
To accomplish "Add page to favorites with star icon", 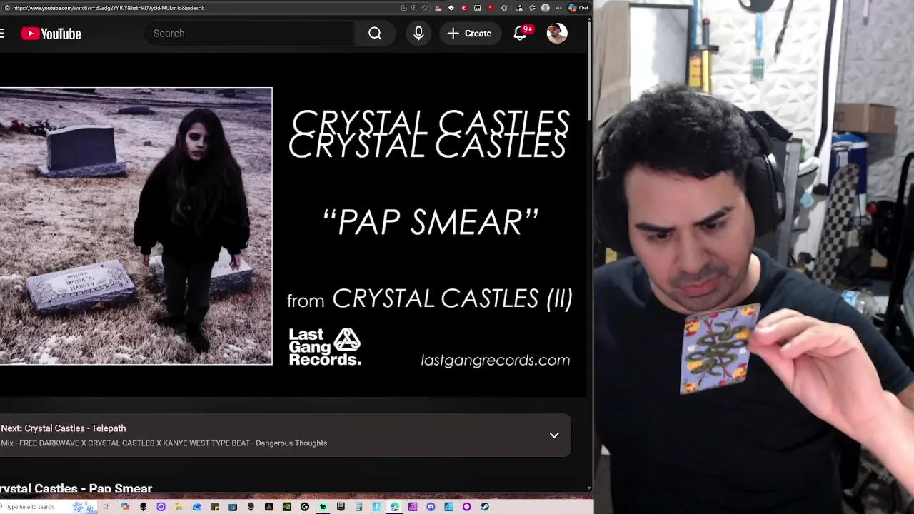I will 425,8.
